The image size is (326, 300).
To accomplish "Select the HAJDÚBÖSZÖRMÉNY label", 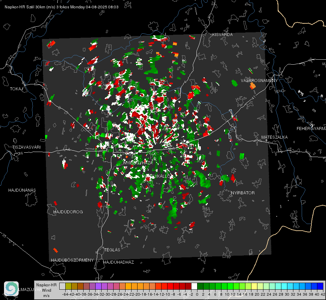I will click(x=72, y=260).
